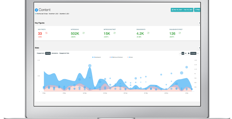Click the close X icon beside Compare
This screenshot has width=232, height=119.
click(198, 53)
